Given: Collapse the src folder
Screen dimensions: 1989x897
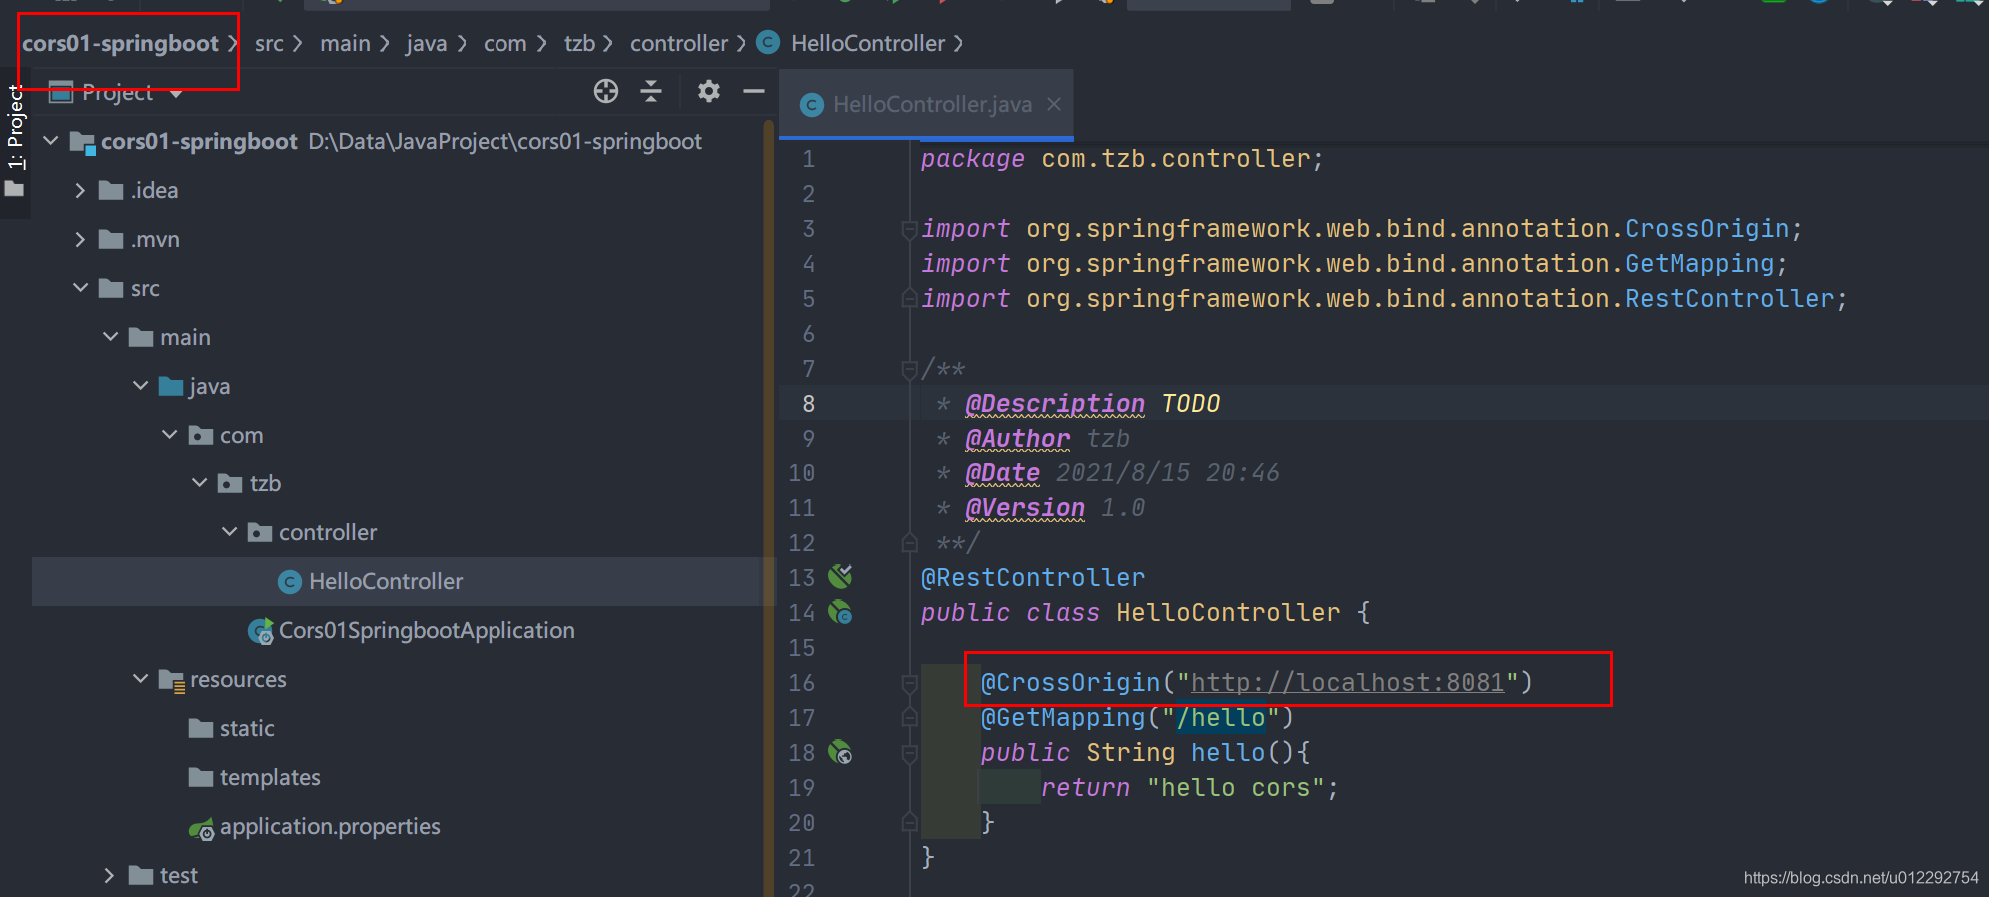Looking at the screenshot, I should [x=80, y=288].
